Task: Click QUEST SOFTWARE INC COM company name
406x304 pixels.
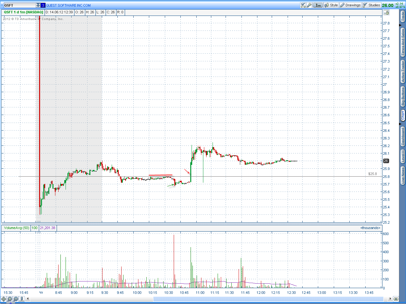Action: pyautogui.click(x=68, y=5)
